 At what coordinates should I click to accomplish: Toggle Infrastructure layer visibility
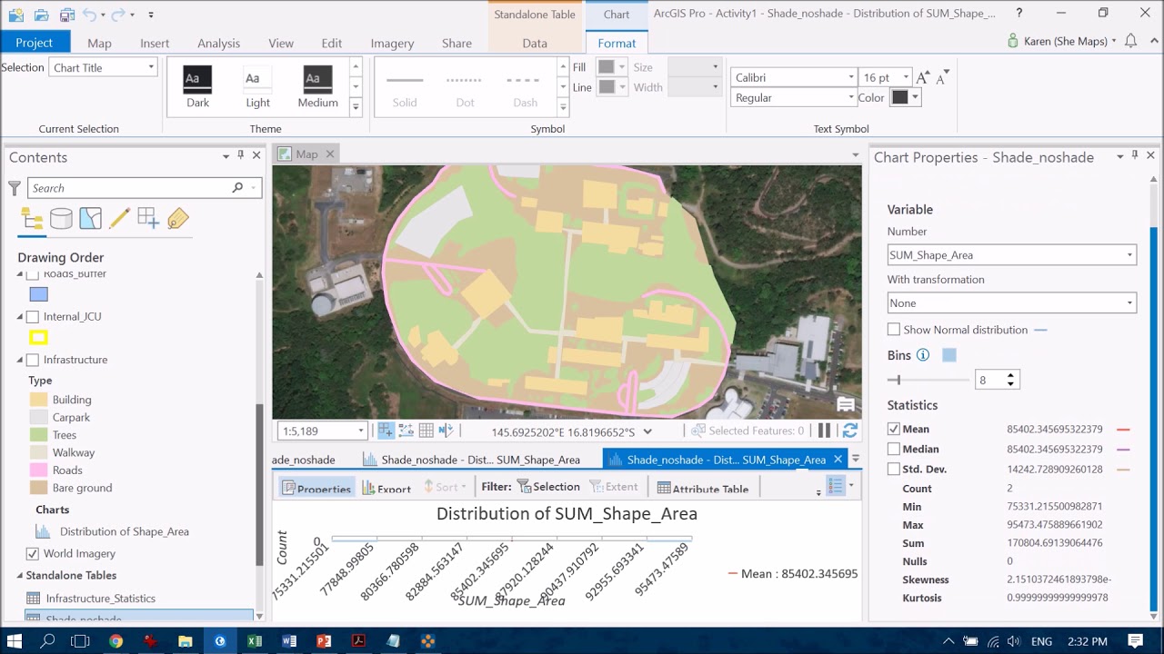[x=33, y=360]
